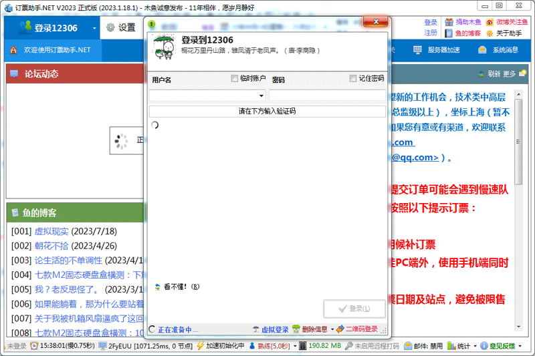Viewport: 535px width, 356px height.
Task: Click the @qq.com email link
Action: pos(415,158)
